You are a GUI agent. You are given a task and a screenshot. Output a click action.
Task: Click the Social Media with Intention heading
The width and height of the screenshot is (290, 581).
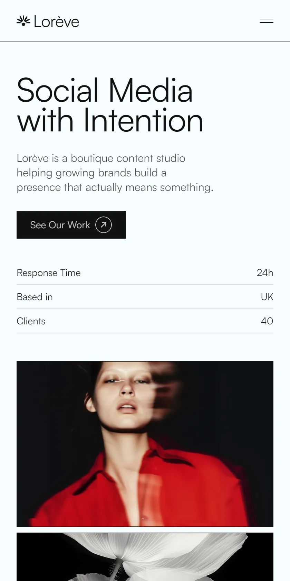(x=110, y=105)
